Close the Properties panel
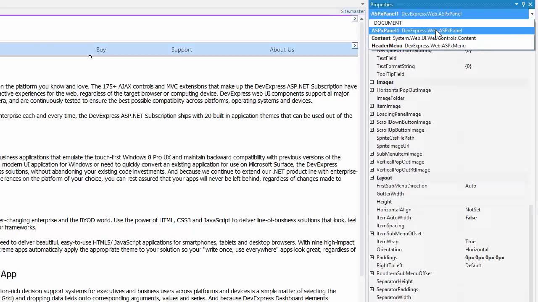The height and width of the screenshot is (302, 538). (530, 4)
